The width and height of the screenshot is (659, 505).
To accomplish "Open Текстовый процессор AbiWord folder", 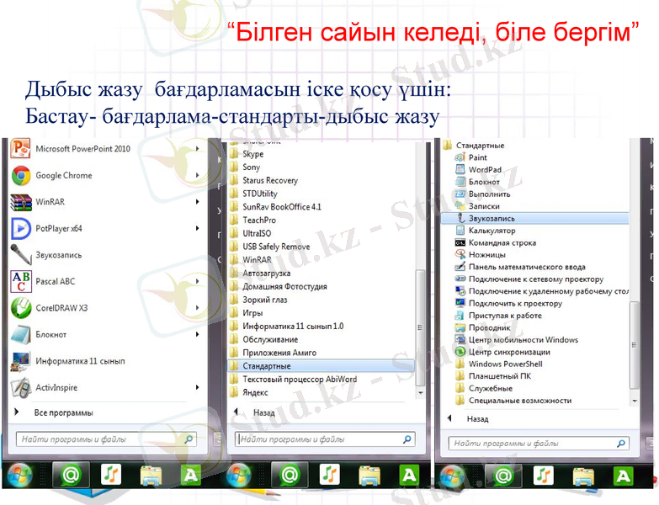I will (x=294, y=380).
